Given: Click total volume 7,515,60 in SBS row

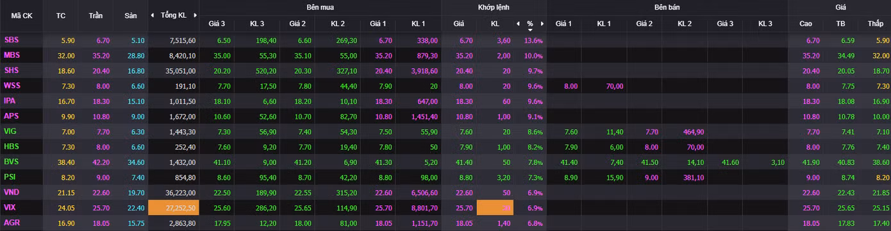Looking at the screenshot, I should 183,40.
